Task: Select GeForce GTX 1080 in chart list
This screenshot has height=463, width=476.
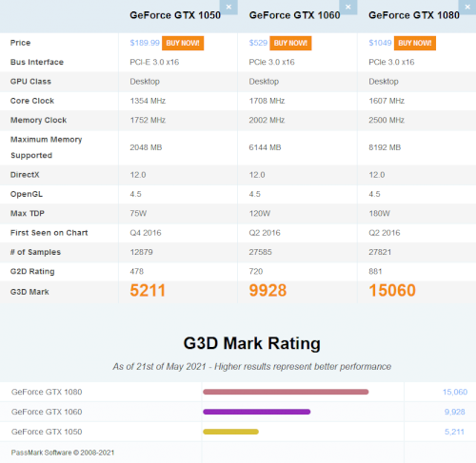Action: (47, 392)
